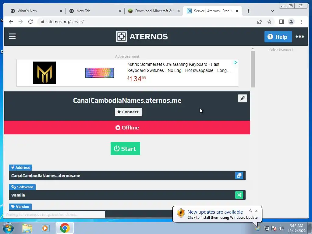Click the taskbar clock
The width and height of the screenshot is (312, 234).
coord(296,228)
